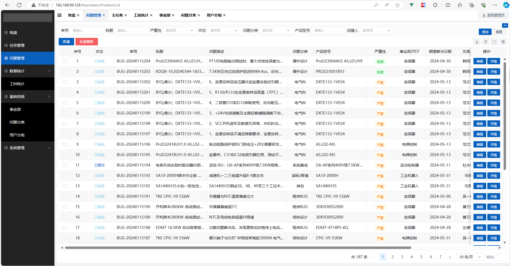Open the 30条/页 page size dropdown
The height and width of the screenshot is (266, 510).
pos(470,257)
